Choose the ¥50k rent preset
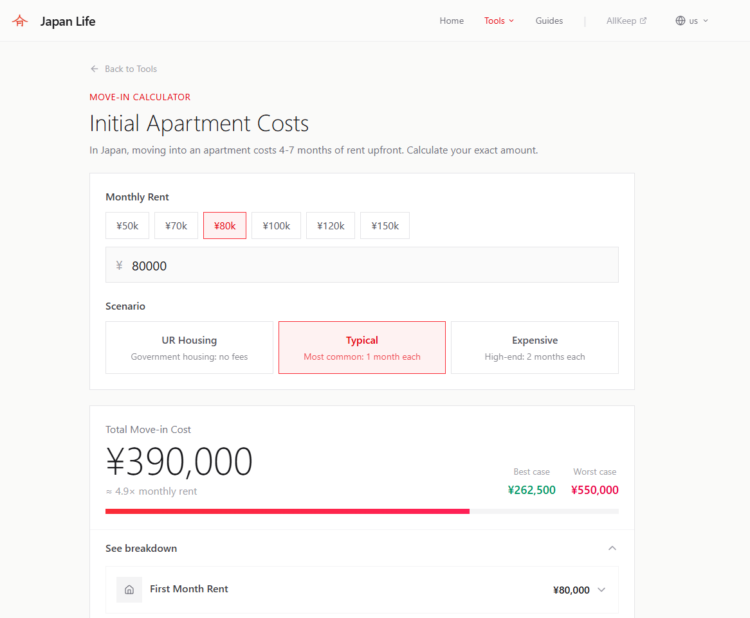The image size is (750, 618). click(x=127, y=225)
